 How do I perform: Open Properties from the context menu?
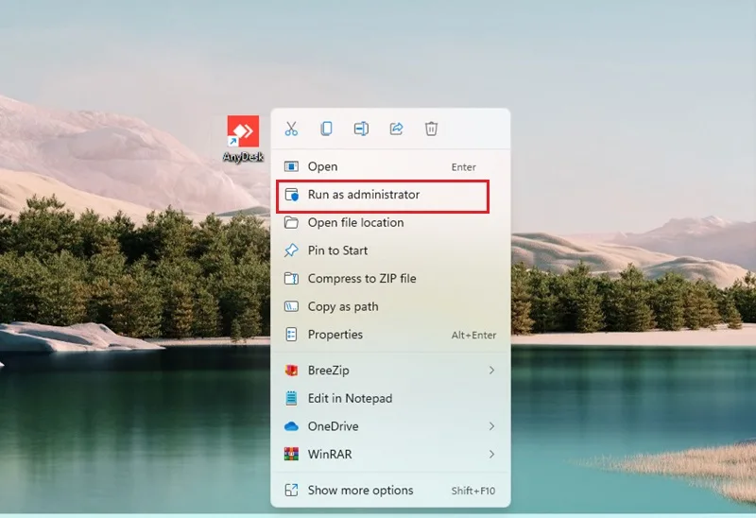(x=390, y=335)
